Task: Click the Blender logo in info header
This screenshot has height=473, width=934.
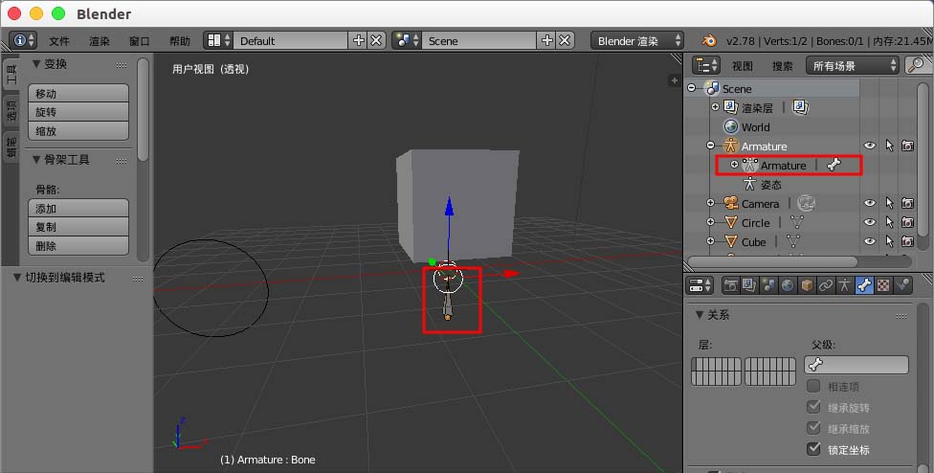Action: click(x=708, y=40)
